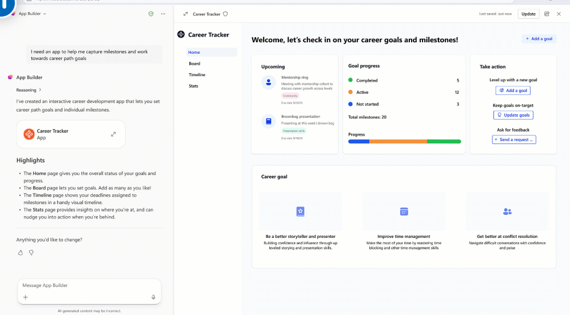Open the Board page in sidebar
The height and width of the screenshot is (315, 570).
(x=194, y=63)
